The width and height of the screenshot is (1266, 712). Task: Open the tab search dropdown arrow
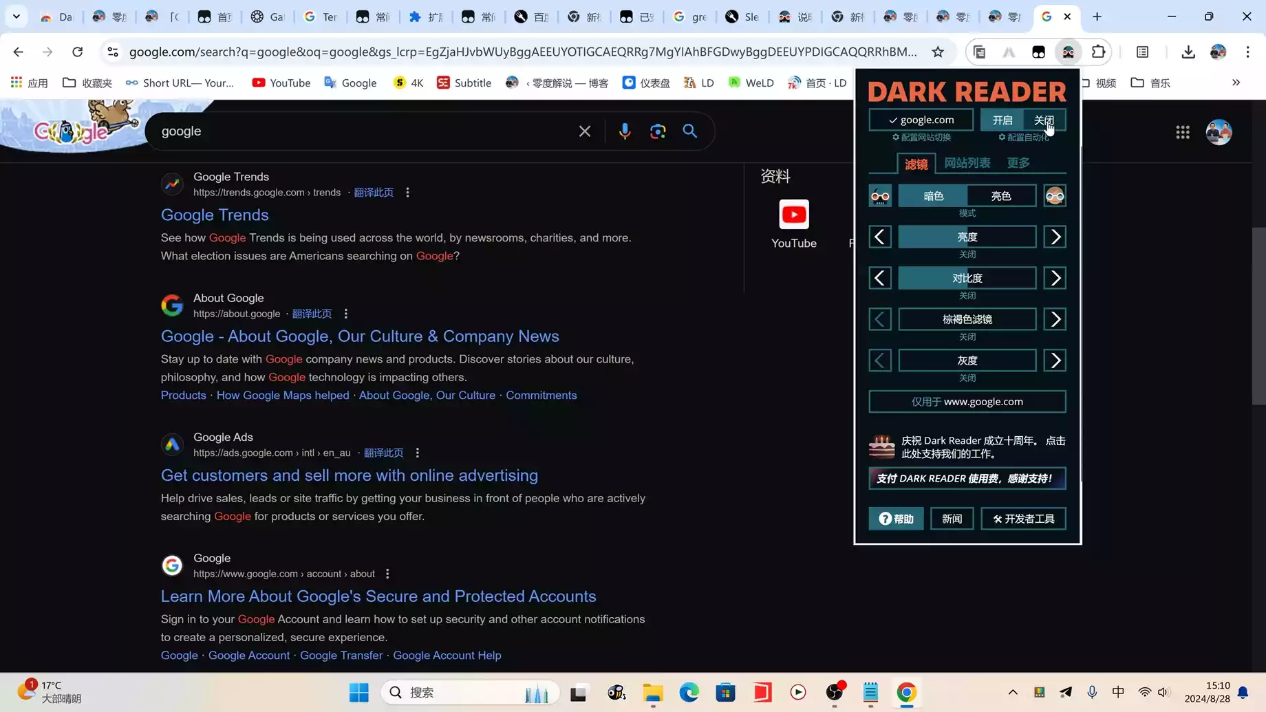[17, 17]
